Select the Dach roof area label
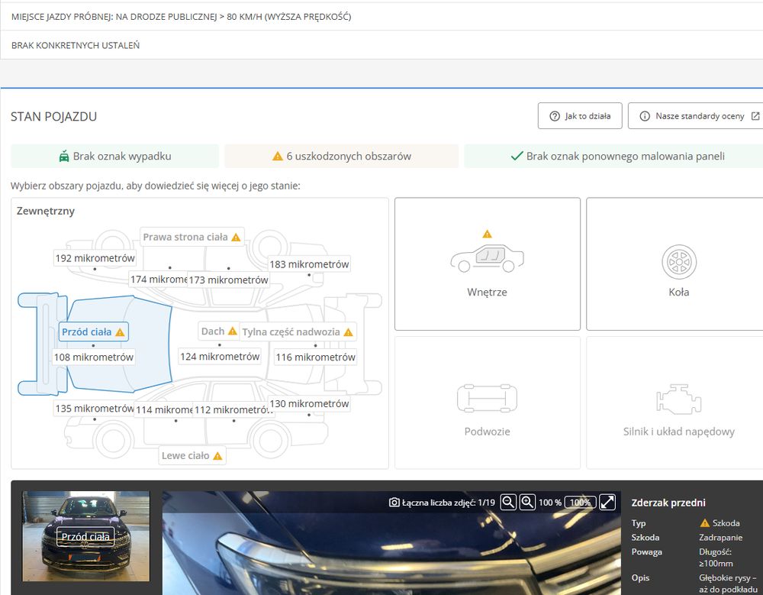This screenshot has height=595, width=763. pyautogui.click(x=219, y=331)
